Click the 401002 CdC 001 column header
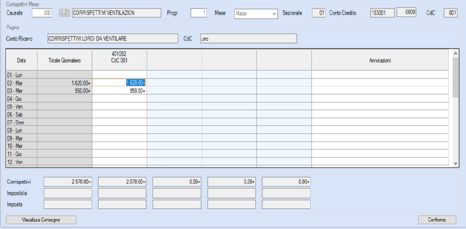 [119, 60]
